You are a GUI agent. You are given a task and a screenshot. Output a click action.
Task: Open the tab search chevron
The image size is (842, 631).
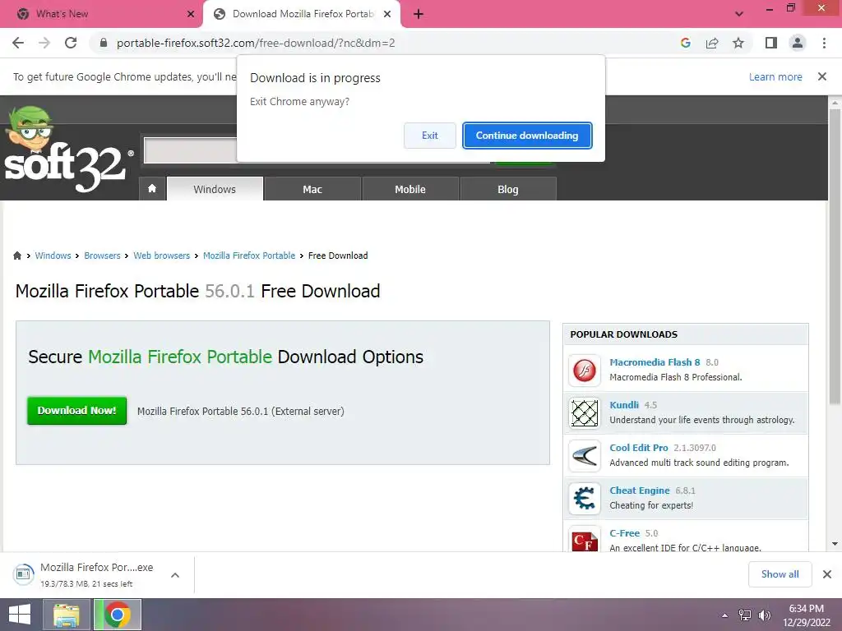coord(739,14)
